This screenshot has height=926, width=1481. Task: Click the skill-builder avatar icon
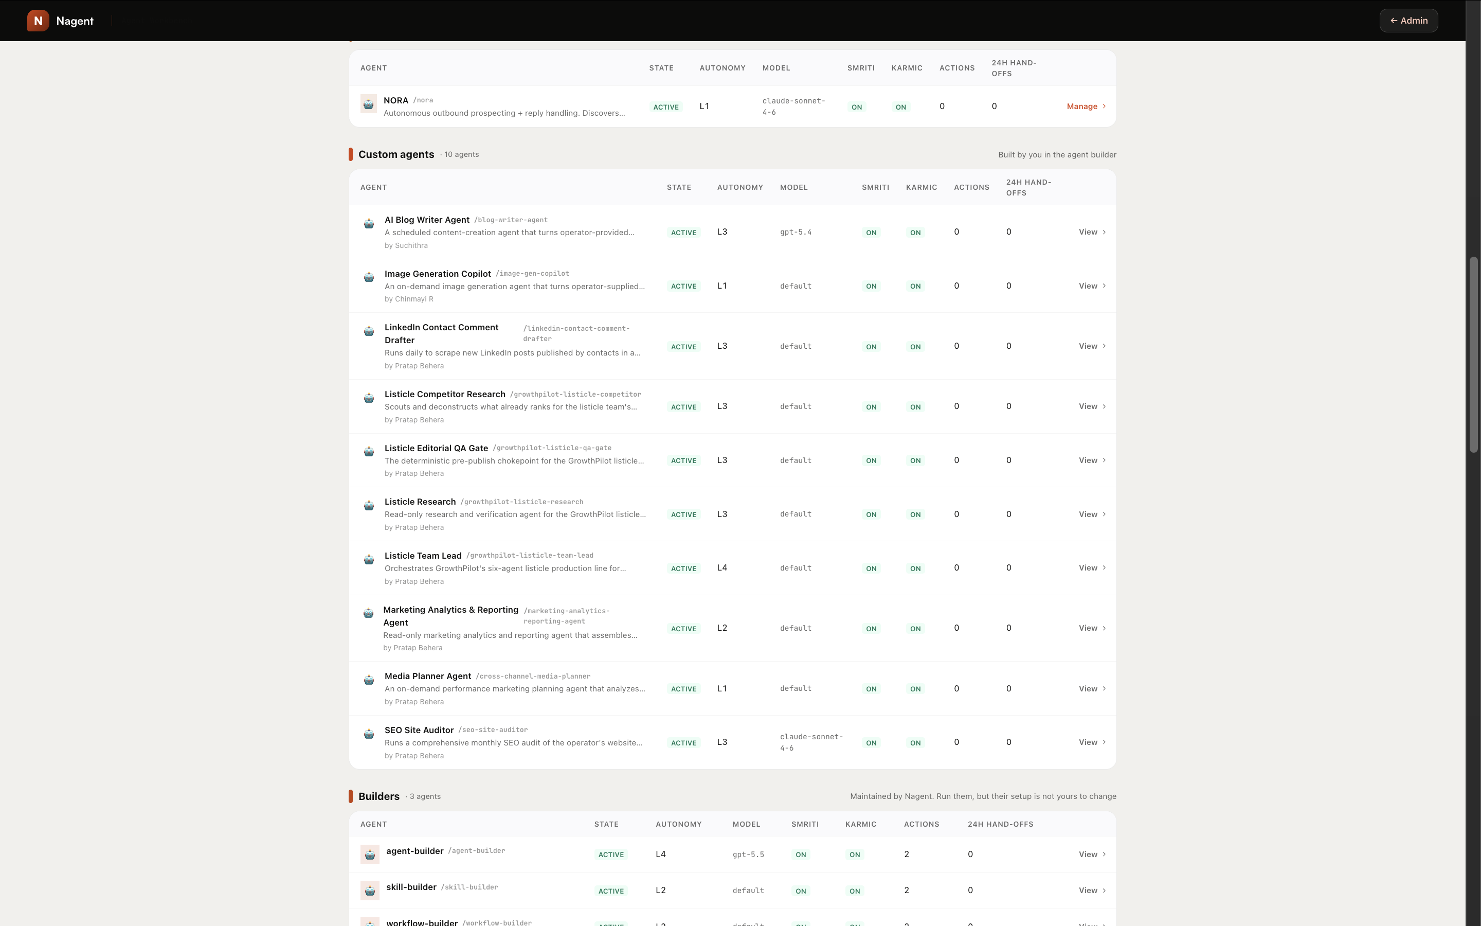370,891
